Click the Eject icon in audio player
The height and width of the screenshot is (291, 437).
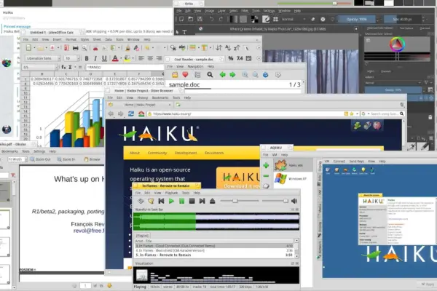(213, 201)
